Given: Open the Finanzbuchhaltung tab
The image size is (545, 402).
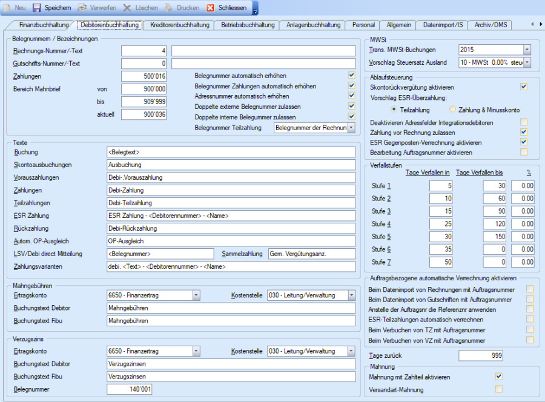Looking at the screenshot, I should coord(42,25).
